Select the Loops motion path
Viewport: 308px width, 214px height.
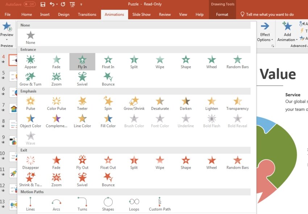pos(134,204)
